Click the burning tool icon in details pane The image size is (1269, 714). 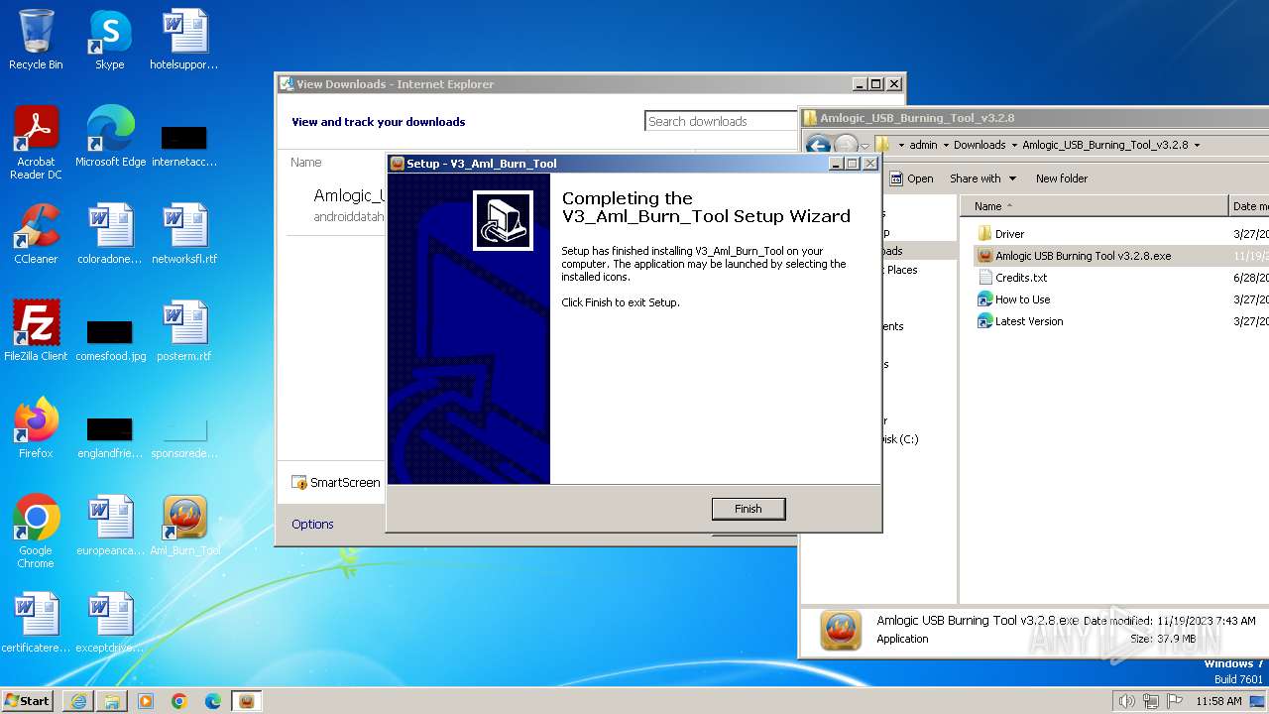(x=841, y=630)
